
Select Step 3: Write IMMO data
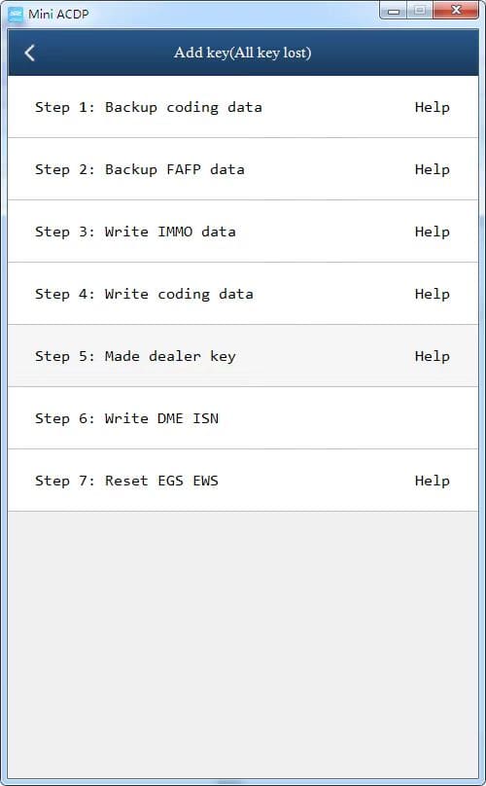click(x=243, y=232)
